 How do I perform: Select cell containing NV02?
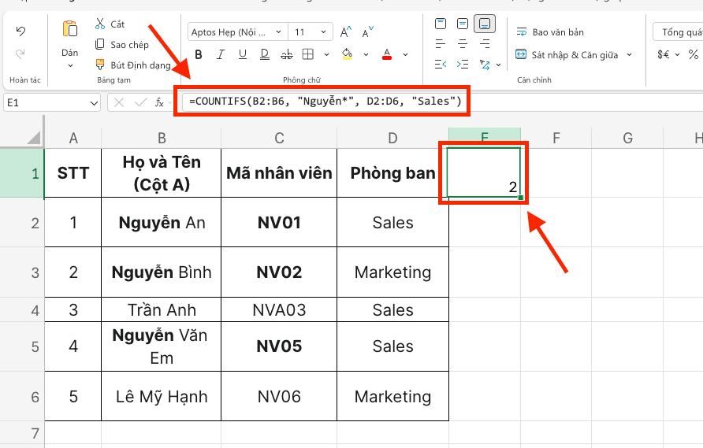coord(279,272)
